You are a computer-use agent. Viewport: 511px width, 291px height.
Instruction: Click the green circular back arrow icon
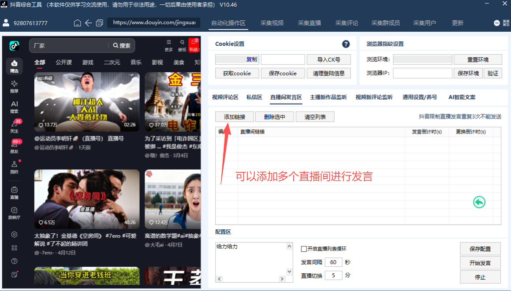479,202
